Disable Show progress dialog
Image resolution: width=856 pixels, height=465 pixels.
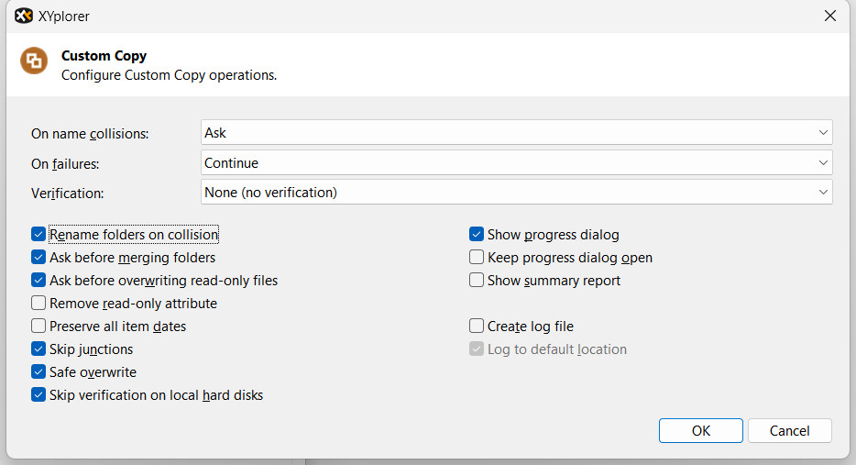(477, 235)
